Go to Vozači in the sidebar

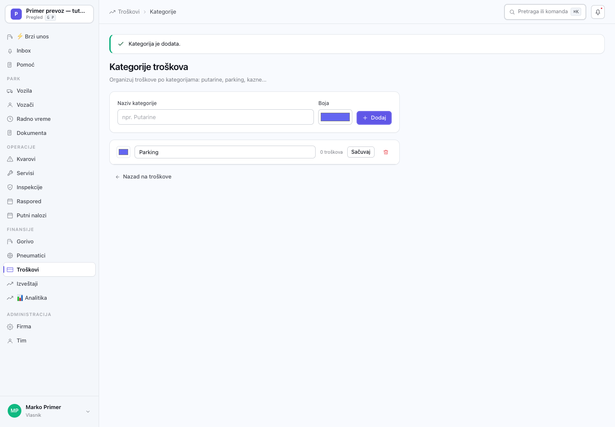point(49,105)
